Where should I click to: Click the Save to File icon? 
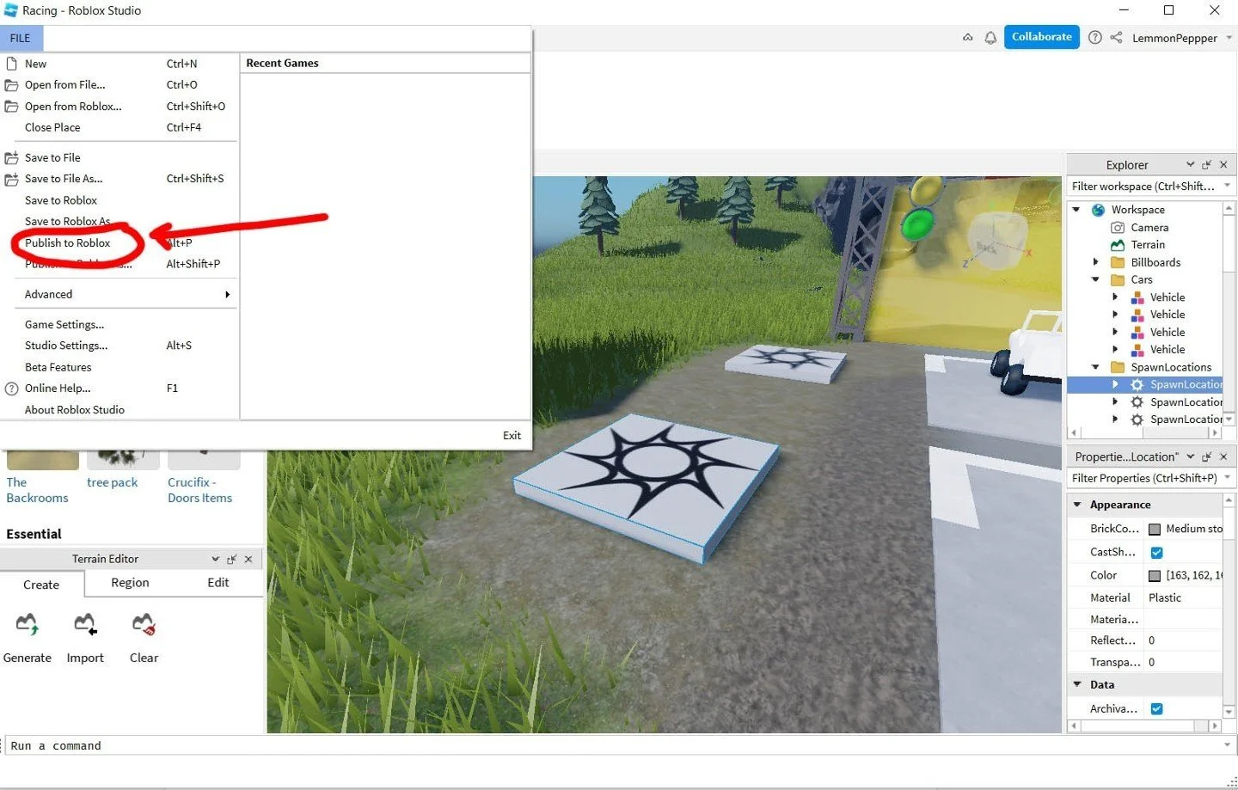[12, 158]
